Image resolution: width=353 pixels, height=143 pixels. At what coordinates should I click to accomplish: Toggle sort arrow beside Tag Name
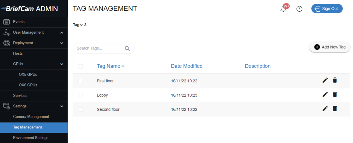coord(123,66)
